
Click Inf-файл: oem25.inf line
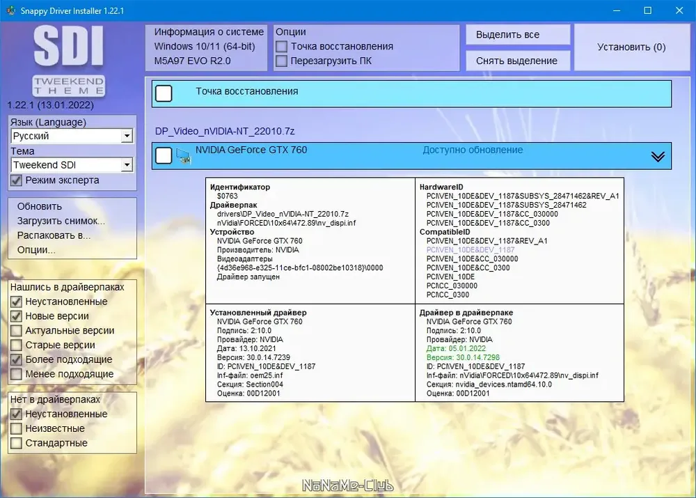click(249, 375)
